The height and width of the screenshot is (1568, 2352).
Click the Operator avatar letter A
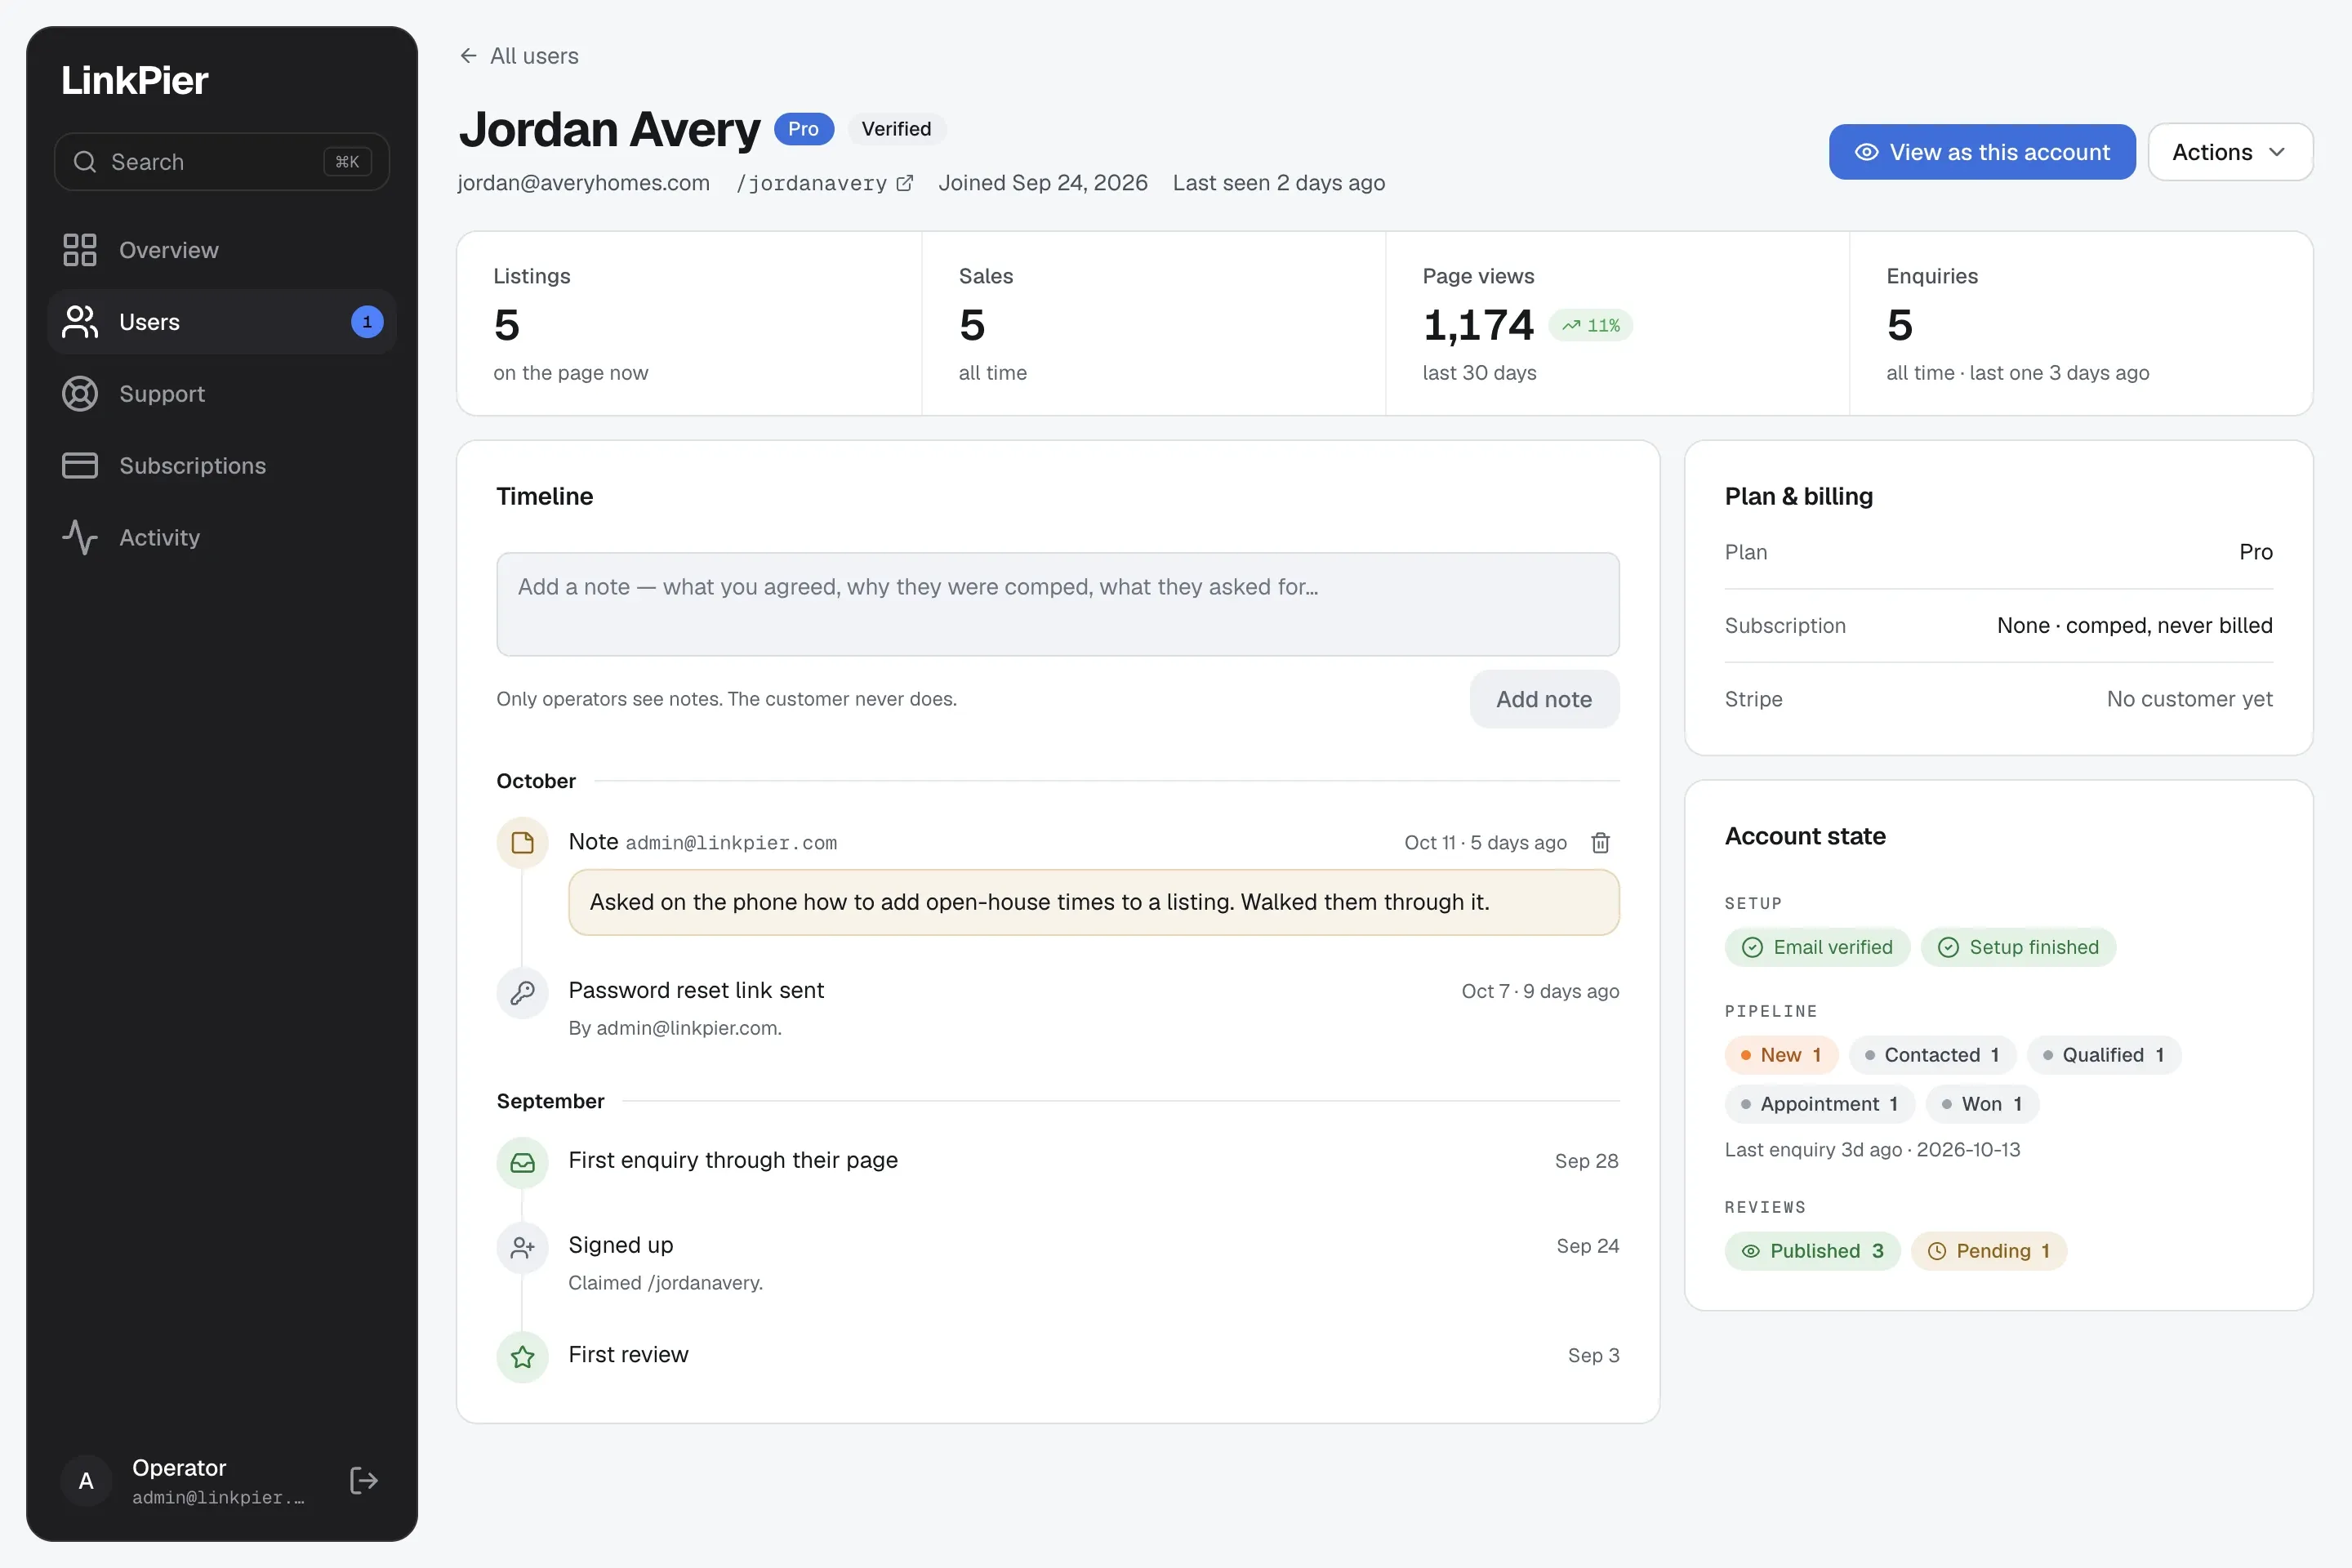[x=87, y=1481]
